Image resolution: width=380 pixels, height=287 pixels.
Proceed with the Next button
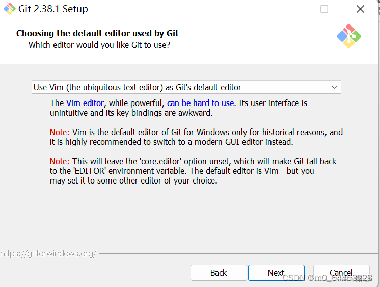pos(276,273)
